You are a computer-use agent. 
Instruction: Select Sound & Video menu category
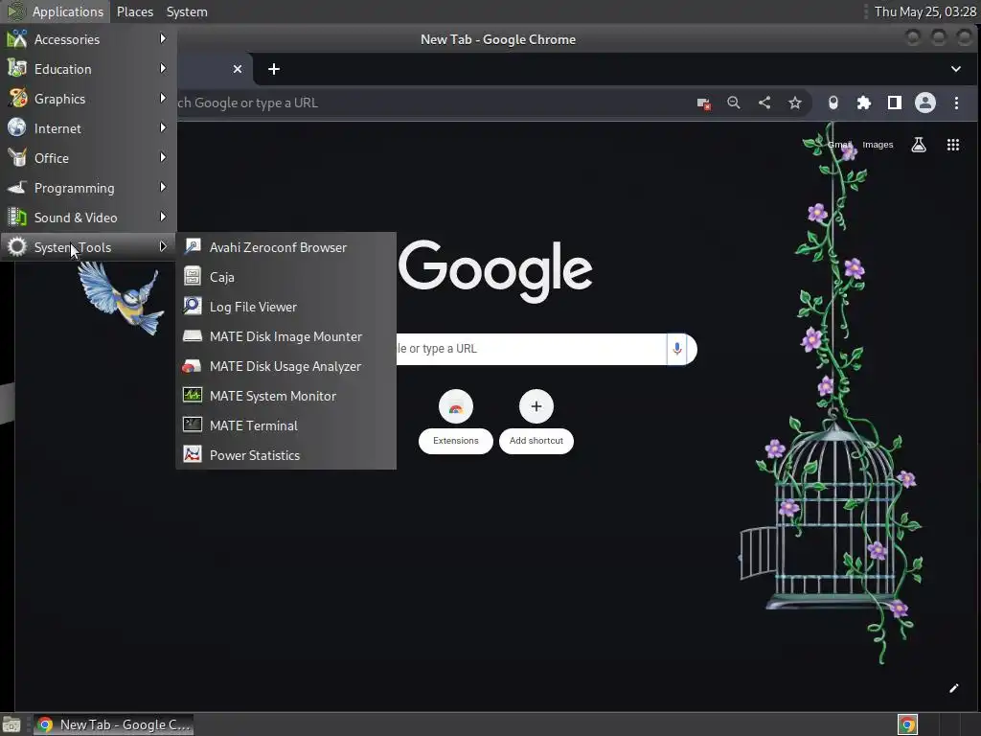(x=88, y=218)
